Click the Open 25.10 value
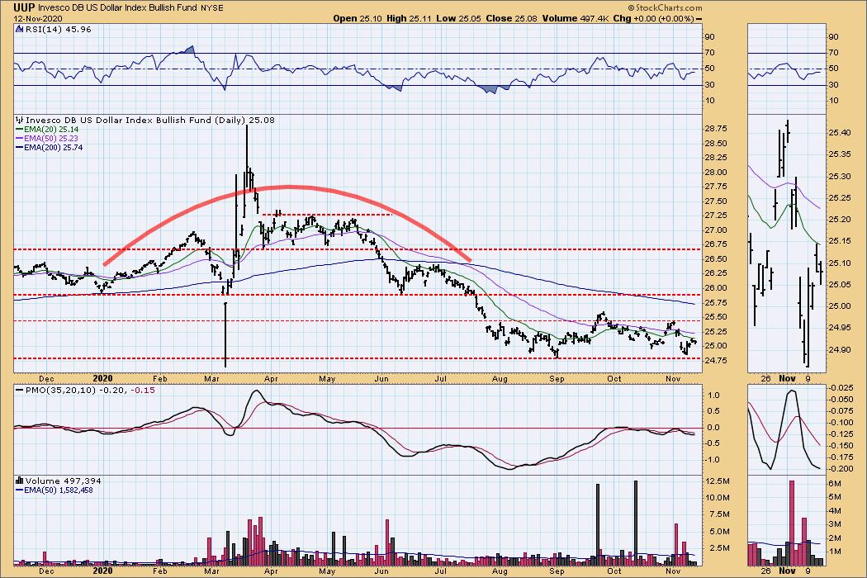The height and width of the screenshot is (578, 867). tap(358, 18)
